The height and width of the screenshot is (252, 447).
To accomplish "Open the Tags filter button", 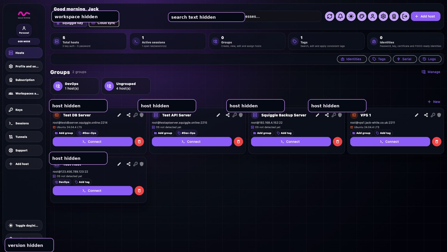I will coord(380,59).
